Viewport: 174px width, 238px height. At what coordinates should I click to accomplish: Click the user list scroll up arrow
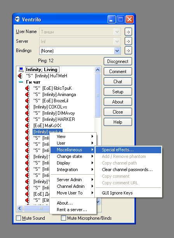tap(98, 70)
